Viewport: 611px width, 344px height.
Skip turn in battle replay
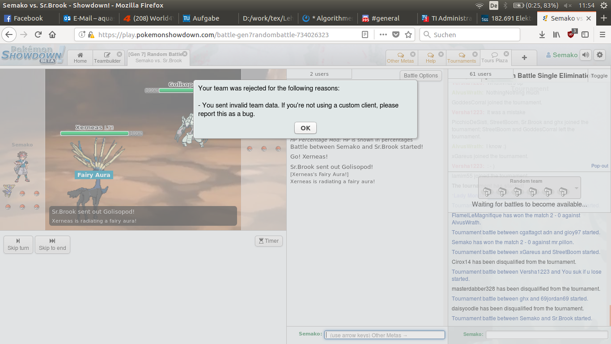[x=18, y=245]
